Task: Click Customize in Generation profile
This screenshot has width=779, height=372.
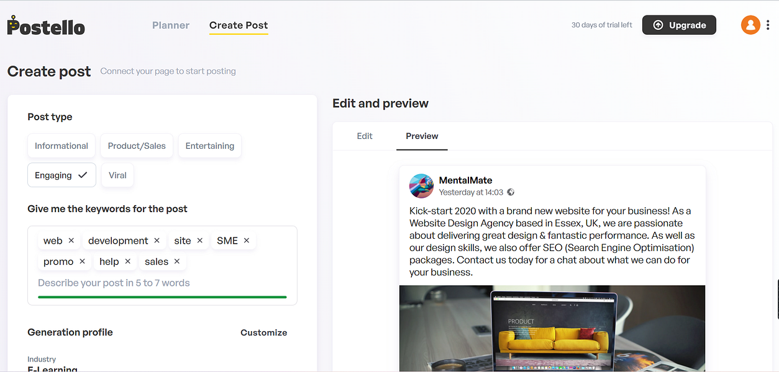Action: click(x=264, y=332)
